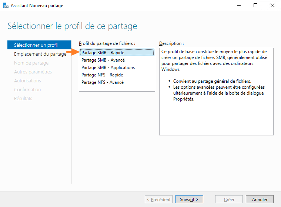Select the "Sélectionner un profil" step
The image size is (281, 207).
point(39,45)
